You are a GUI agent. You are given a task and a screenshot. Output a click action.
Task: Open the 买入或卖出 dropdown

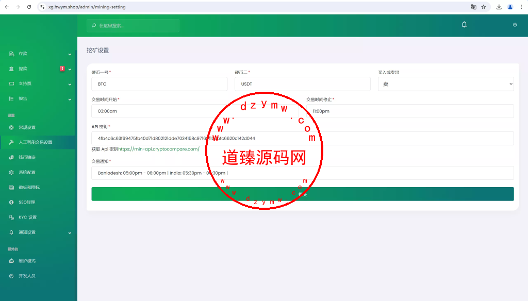[x=446, y=84]
